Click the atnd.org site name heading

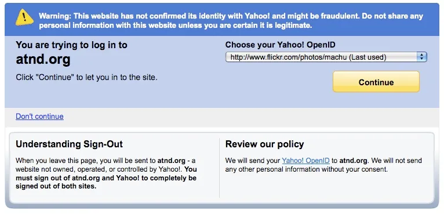[x=43, y=60]
